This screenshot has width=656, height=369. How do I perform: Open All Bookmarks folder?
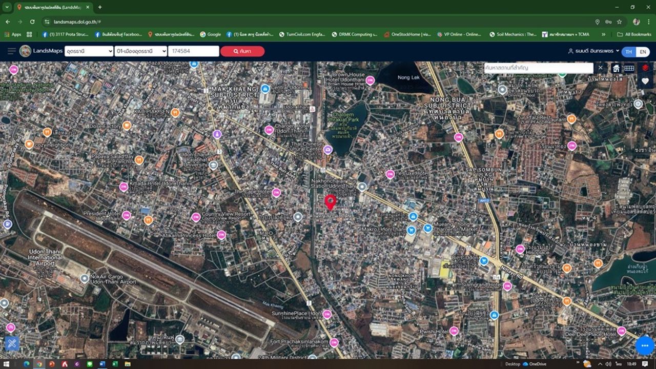634,34
